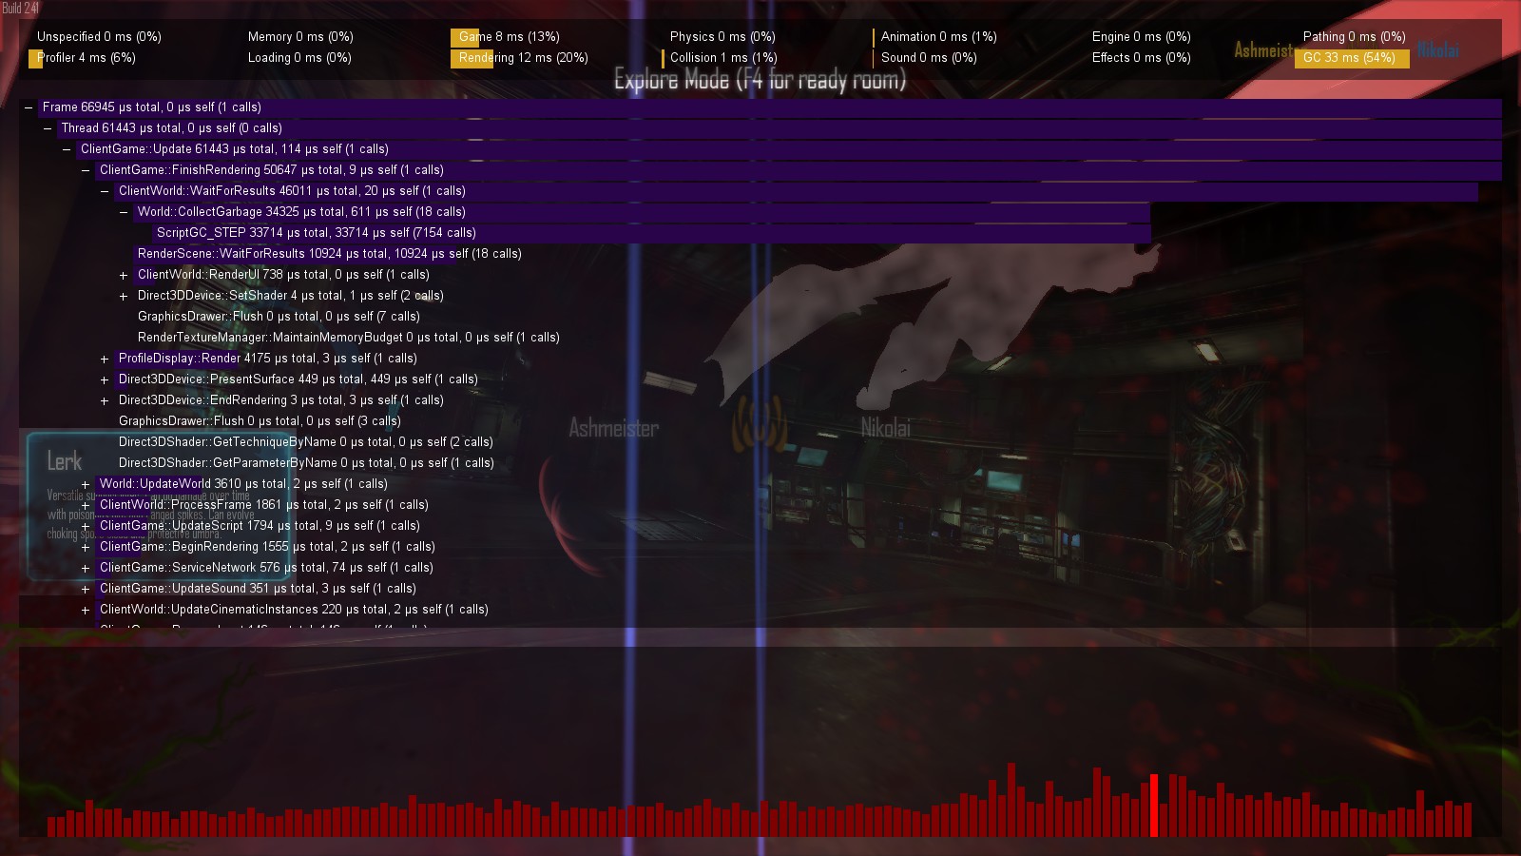Select the ScriptGC_STEP profiler row
Screen dimensions: 1521x856
[316, 233]
